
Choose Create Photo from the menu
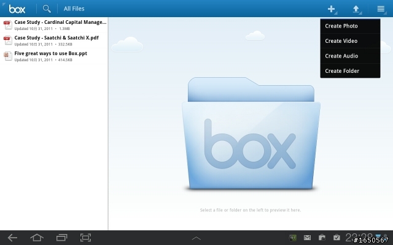(x=350, y=26)
